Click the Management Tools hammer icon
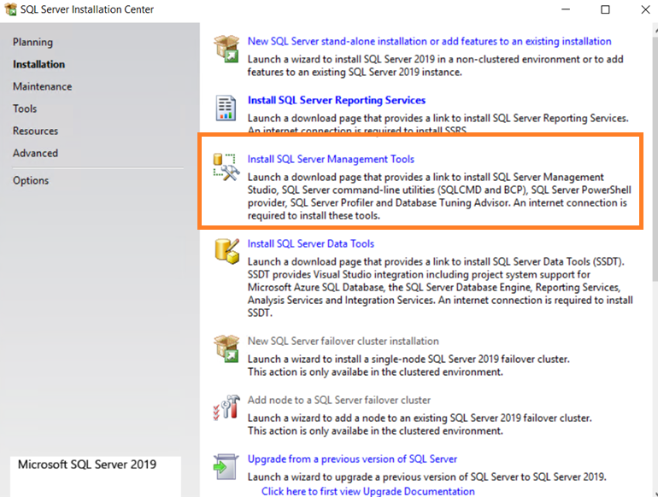Viewport: 658px width, 497px height. click(x=226, y=167)
